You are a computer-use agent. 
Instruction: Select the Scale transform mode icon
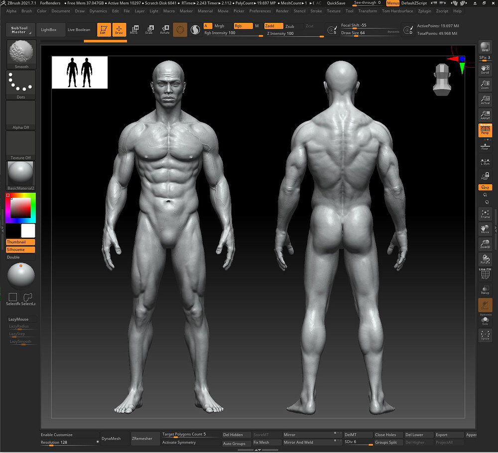[149, 30]
